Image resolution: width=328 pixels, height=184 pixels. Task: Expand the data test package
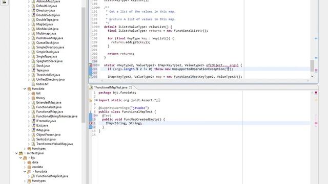[x=25, y=163]
